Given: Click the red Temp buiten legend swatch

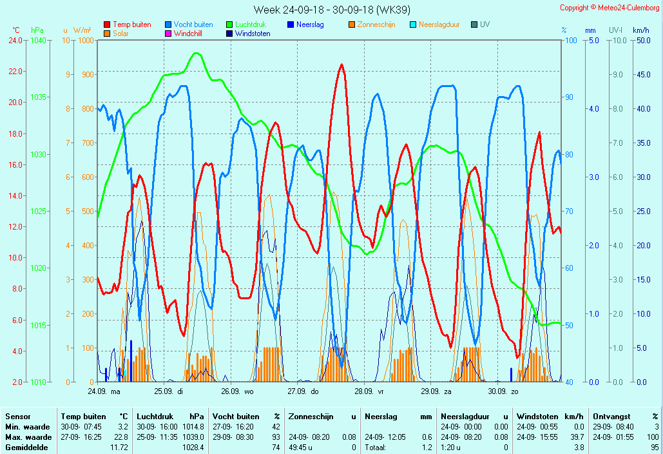Looking at the screenshot, I should click(107, 25).
